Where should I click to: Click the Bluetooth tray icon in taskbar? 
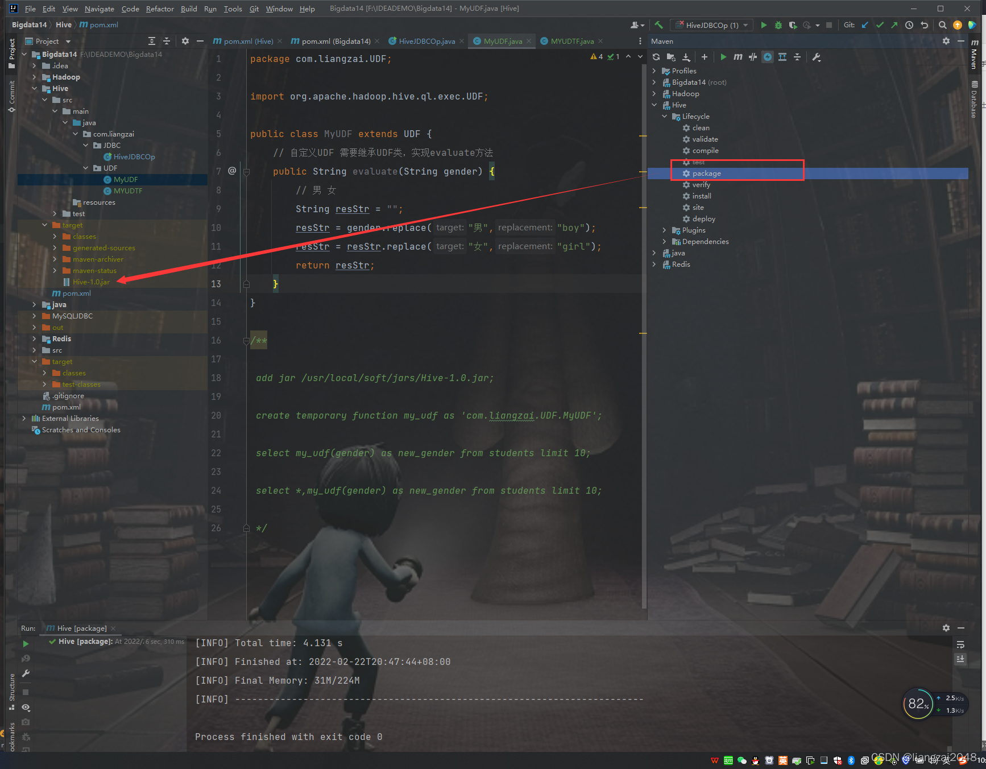pos(851,760)
